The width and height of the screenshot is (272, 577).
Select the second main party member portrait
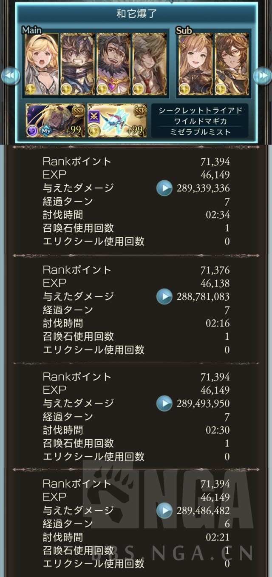(77, 64)
